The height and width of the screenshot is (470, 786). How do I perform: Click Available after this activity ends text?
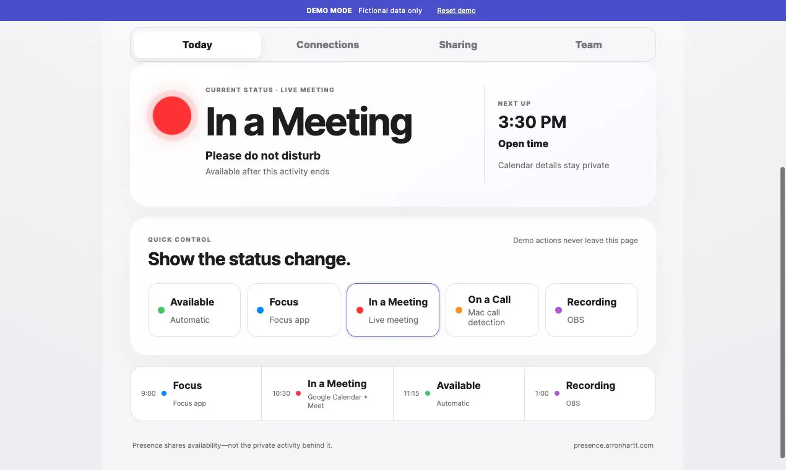point(267,171)
